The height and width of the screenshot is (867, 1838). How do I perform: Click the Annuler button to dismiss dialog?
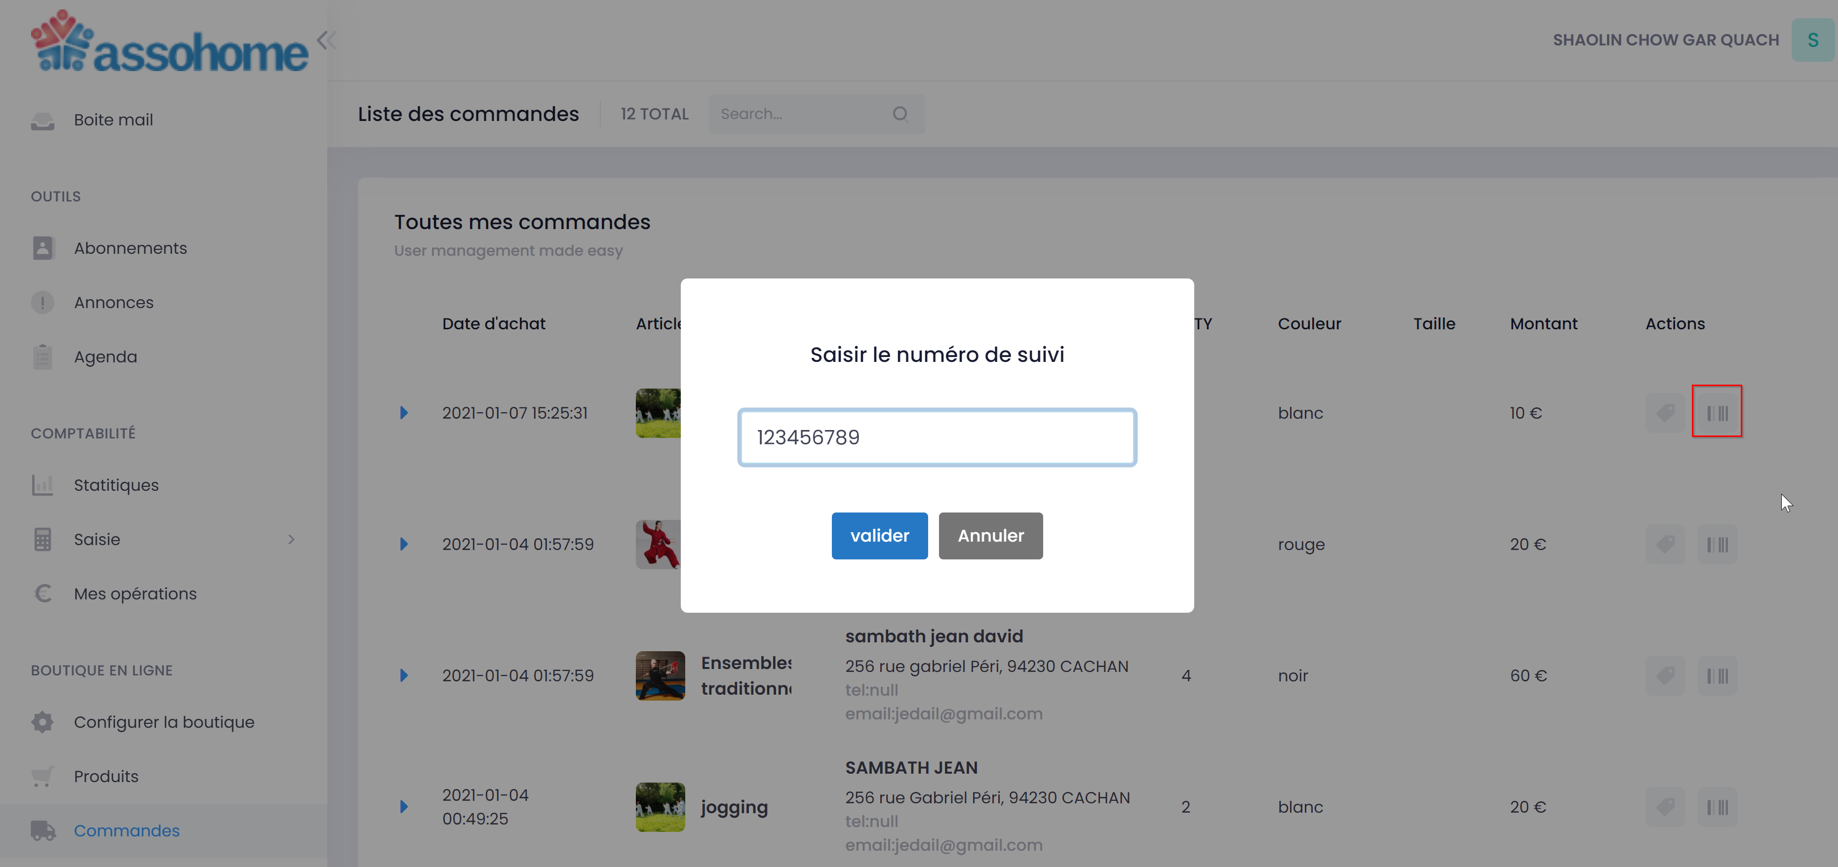click(990, 535)
